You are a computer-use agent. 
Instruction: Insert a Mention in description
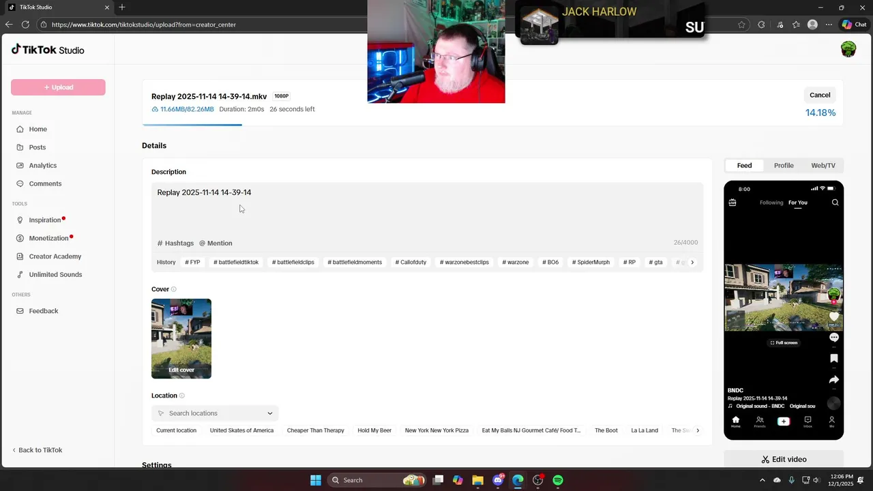click(x=216, y=243)
